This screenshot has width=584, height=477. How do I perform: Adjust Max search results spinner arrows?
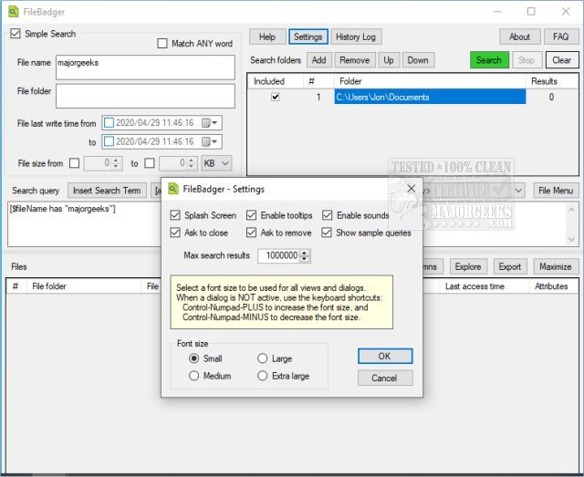pyautogui.click(x=305, y=255)
